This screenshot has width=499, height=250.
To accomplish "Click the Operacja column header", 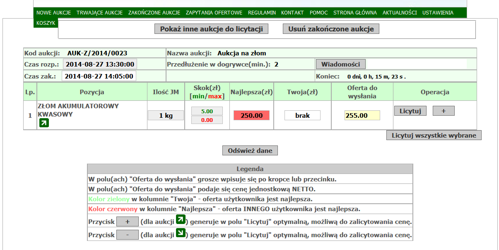I will coord(435,92).
